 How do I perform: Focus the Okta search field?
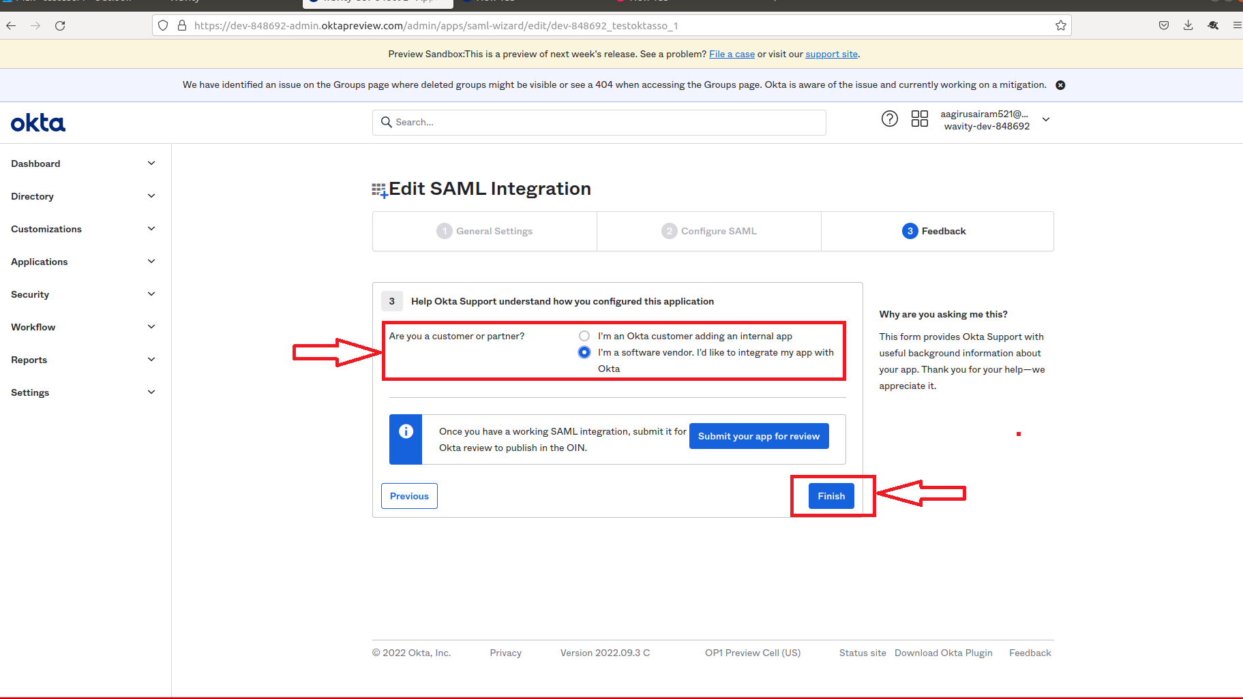tap(599, 122)
